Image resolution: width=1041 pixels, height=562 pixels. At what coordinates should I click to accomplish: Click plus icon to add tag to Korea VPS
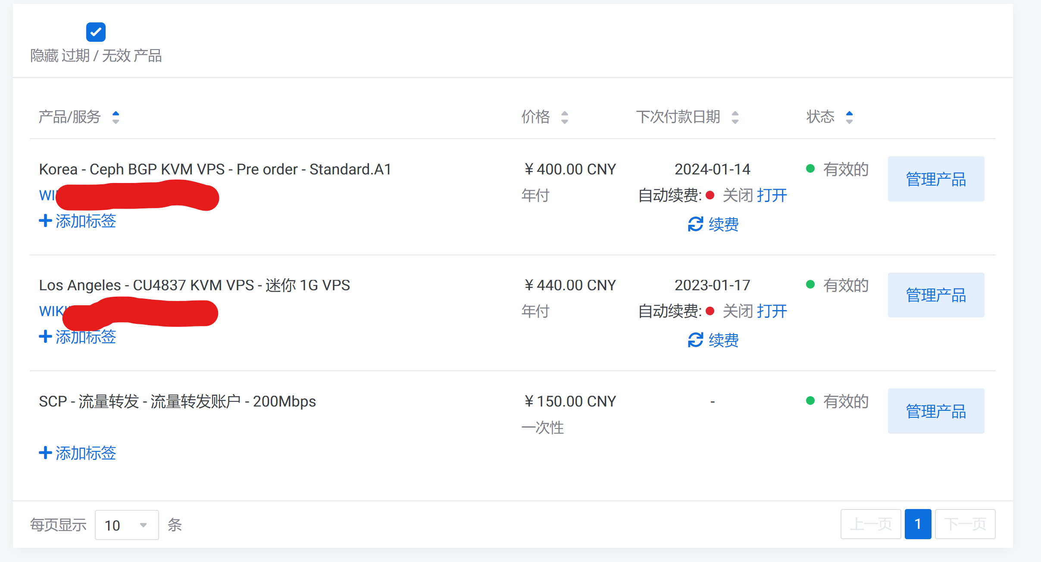click(x=45, y=221)
